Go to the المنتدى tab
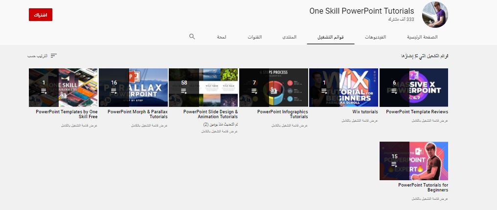The height and width of the screenshot is (210, 497). click(290, 37)
